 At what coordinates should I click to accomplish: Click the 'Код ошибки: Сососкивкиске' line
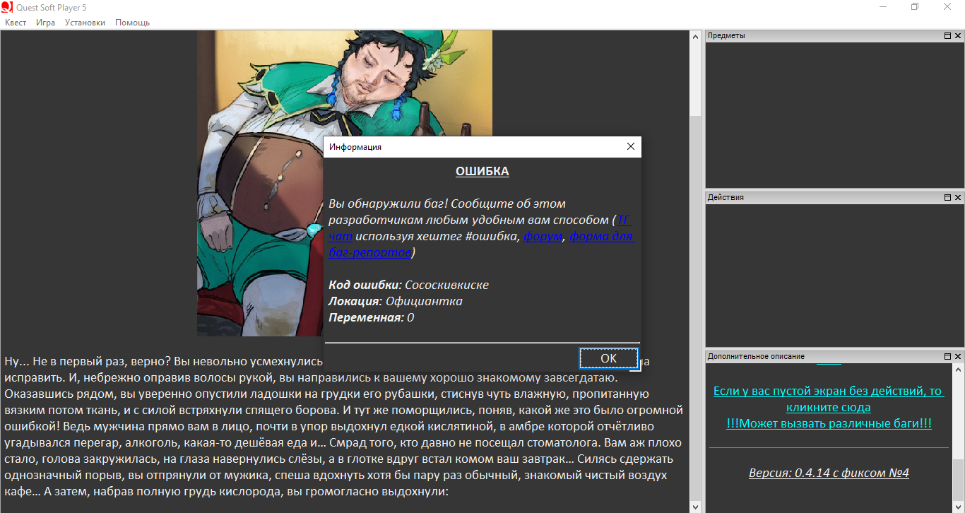click(408, 285)
